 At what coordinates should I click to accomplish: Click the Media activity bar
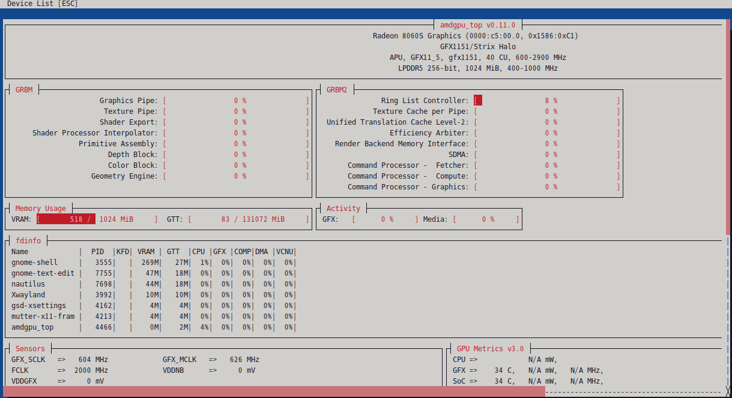point(486,219)
